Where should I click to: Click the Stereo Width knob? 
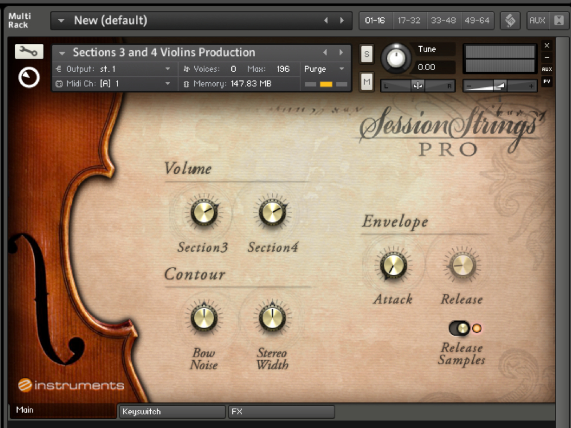(272, 317)
